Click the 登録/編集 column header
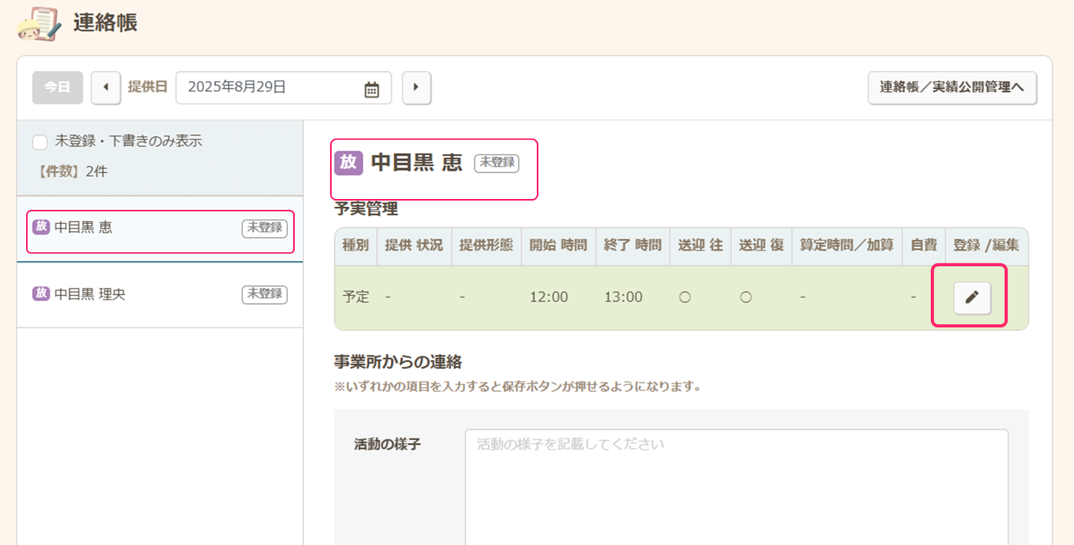This screenshot has width=1074, height=545. click(985, 245)
